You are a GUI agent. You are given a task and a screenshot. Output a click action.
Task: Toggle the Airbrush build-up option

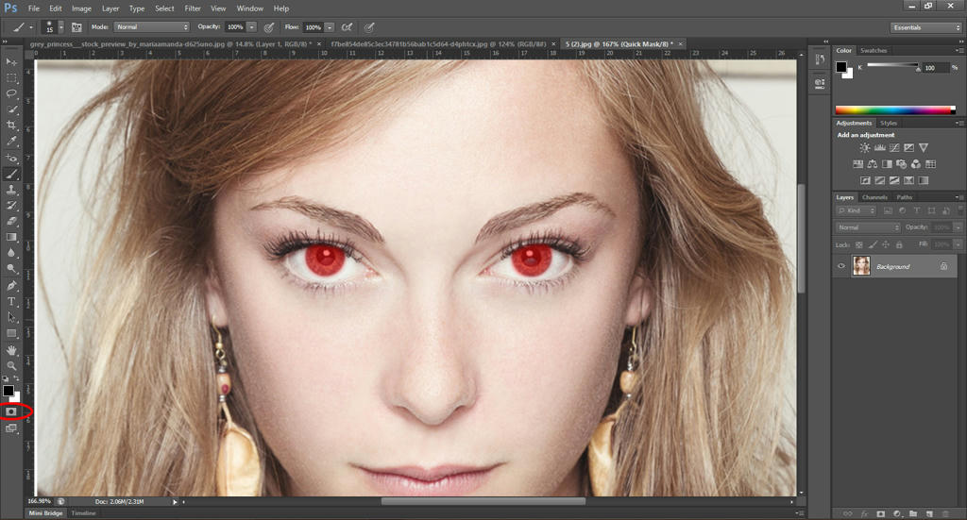pyautogui.click(x=348, y=27)
